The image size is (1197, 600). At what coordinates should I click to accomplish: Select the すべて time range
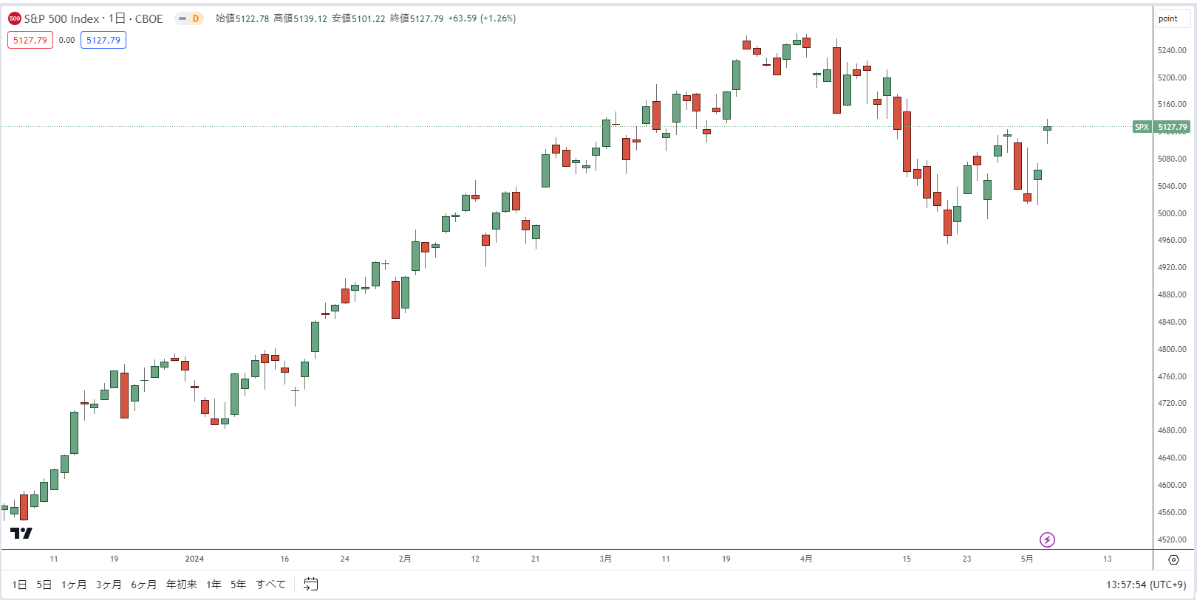(x=271, y=585)
